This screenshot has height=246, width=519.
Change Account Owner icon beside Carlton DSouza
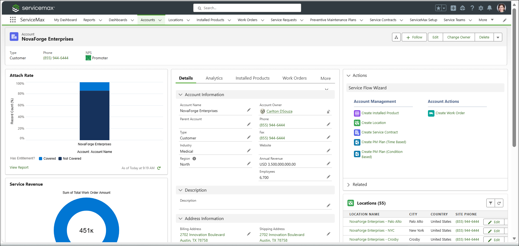pyautogui.click(x=329, y=111)
